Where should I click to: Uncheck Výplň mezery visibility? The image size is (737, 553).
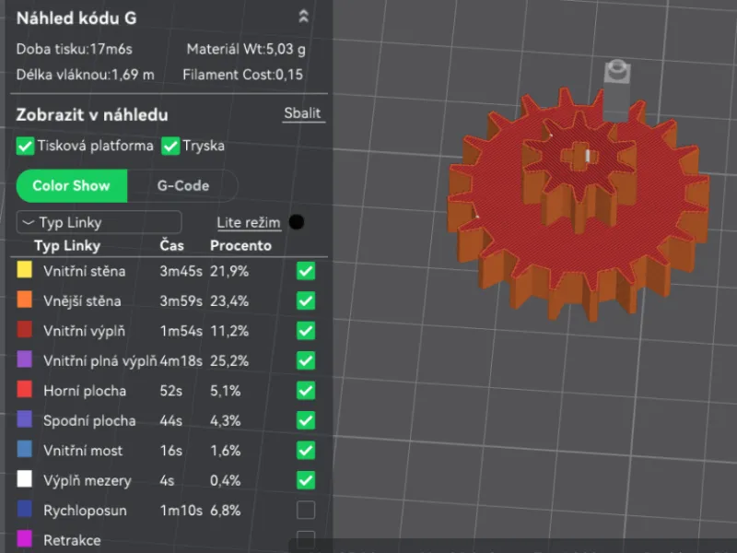(306, 480)
